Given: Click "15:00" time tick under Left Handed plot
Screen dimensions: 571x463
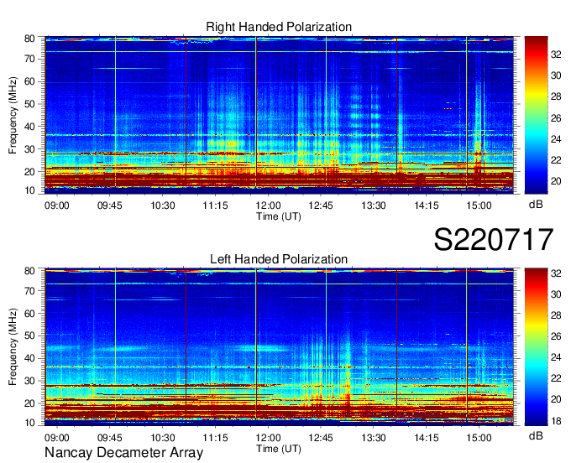Looking at the screenshot, I should (x=479, y=438).
